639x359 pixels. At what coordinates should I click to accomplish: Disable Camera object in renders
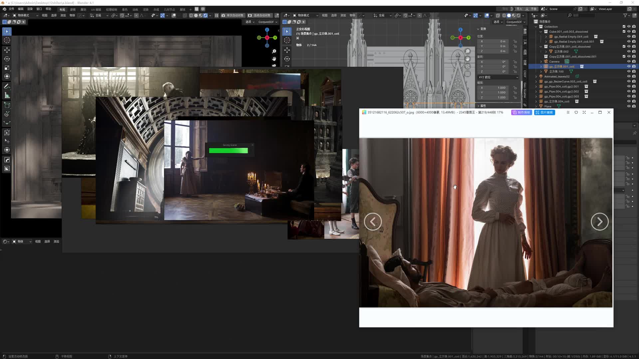[x=634, y=61]
